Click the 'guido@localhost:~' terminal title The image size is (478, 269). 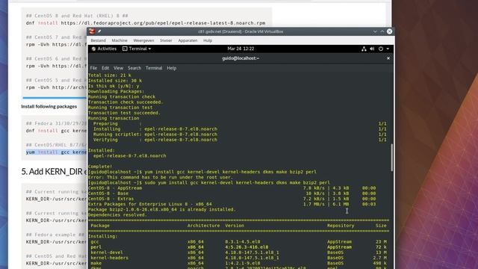[240, 58]
